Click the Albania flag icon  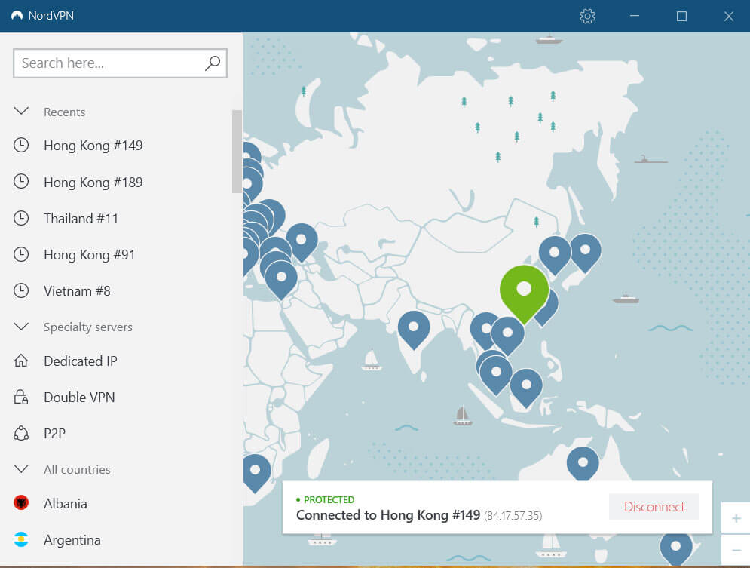click(21, 502)
